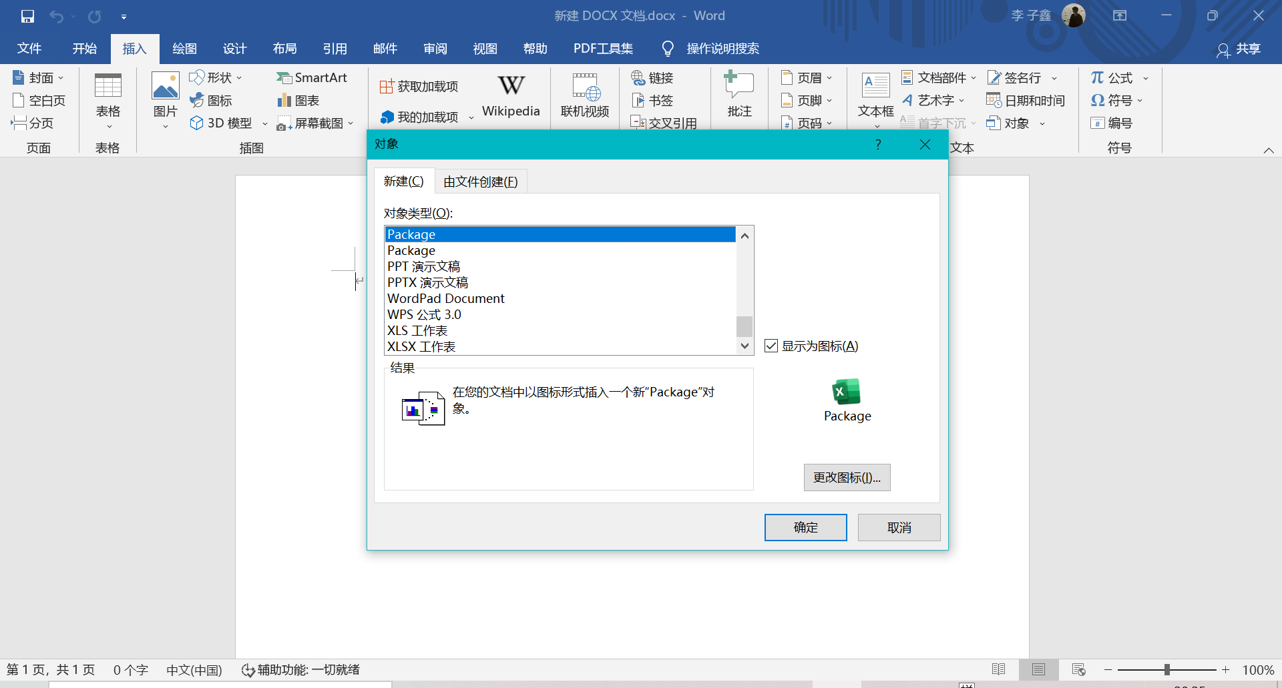Click the 书签 bookmark button

coord(652,100)
